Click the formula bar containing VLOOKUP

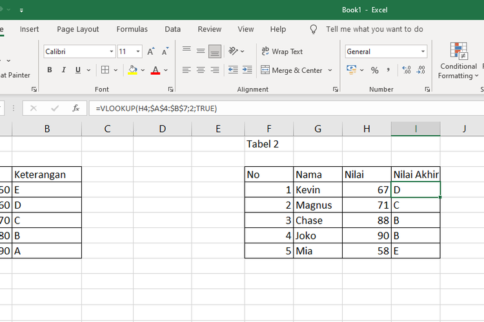coord(284,108)
